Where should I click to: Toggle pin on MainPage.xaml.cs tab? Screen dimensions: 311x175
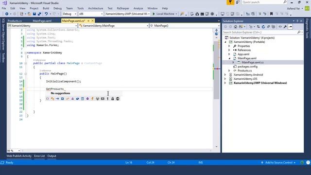[88, 20]
